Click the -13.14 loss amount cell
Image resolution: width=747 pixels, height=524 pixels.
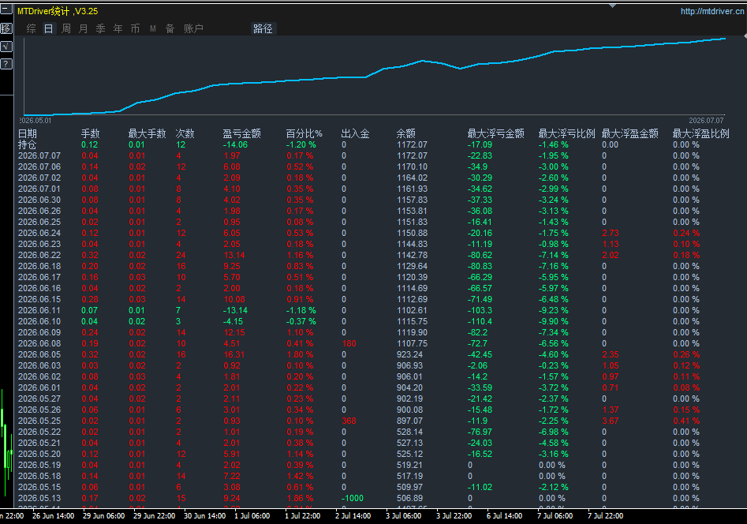[x=235, y=310]
